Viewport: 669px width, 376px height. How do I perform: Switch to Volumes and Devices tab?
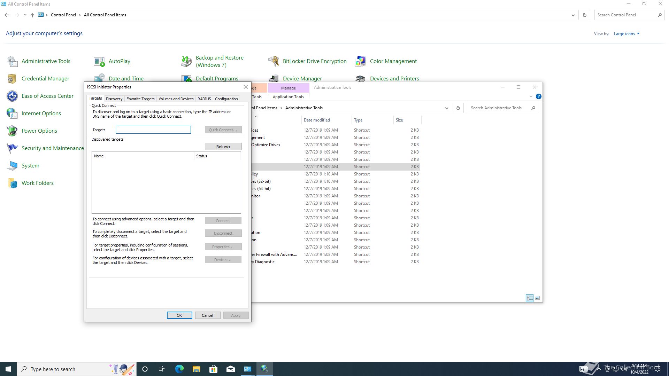click(x=176, y=99)
